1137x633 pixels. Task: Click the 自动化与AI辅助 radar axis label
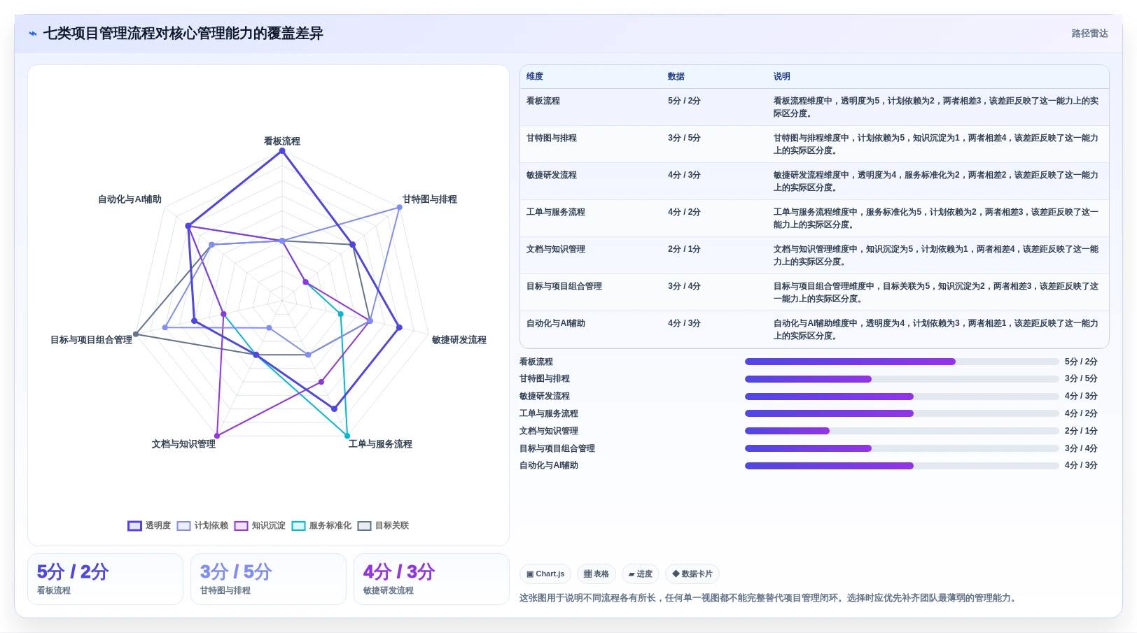(x=130, y=199)
